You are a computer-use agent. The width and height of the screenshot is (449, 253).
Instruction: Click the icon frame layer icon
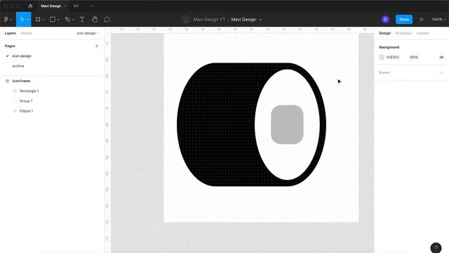7,81
